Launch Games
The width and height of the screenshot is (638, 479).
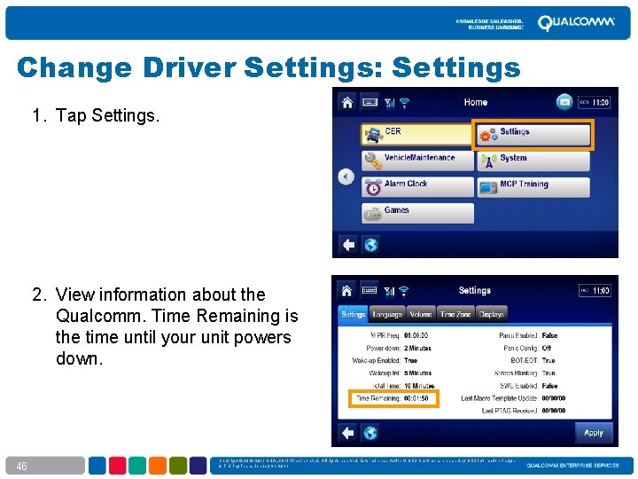(x=417, y=213)
